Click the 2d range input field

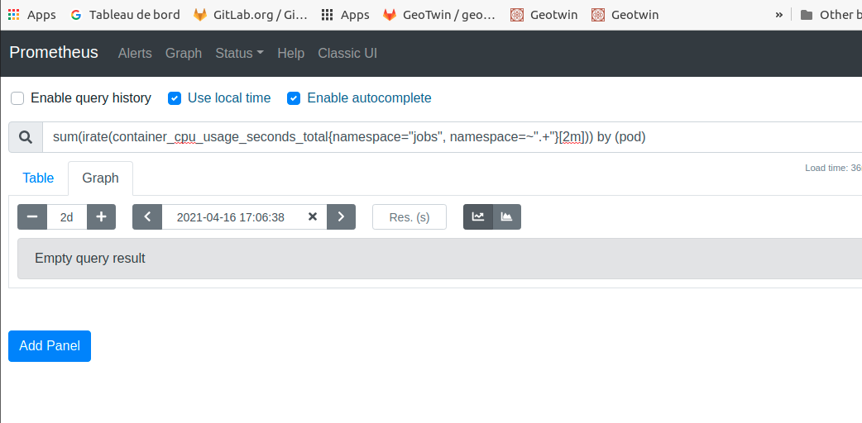(x=67, y=217)
